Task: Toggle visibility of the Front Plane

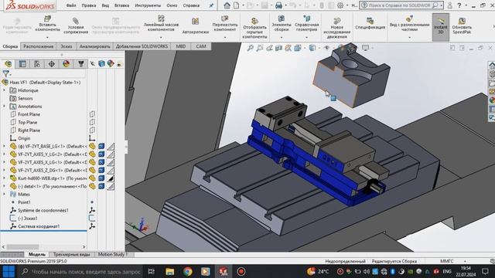Action: (92, 114)
